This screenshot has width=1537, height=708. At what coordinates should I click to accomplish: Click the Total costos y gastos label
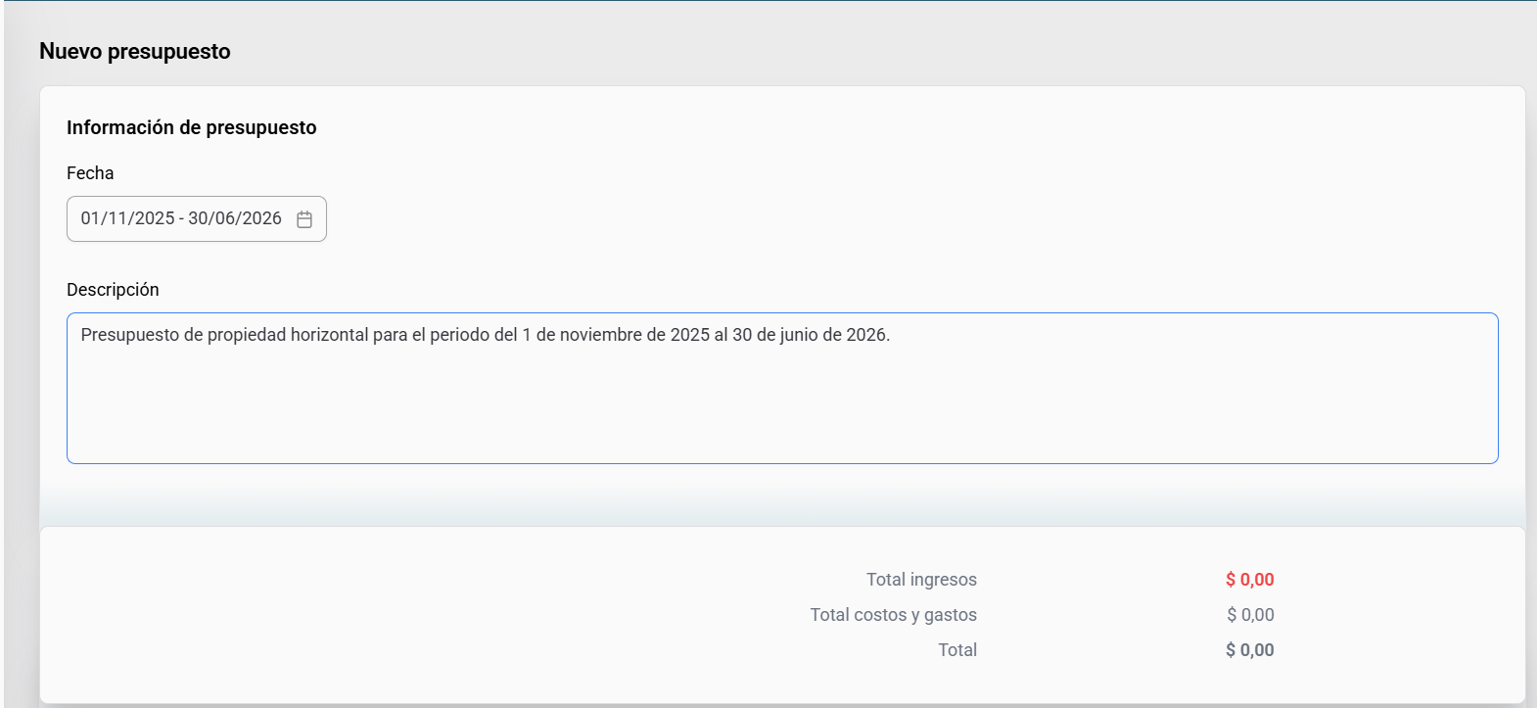coord(893,615)
